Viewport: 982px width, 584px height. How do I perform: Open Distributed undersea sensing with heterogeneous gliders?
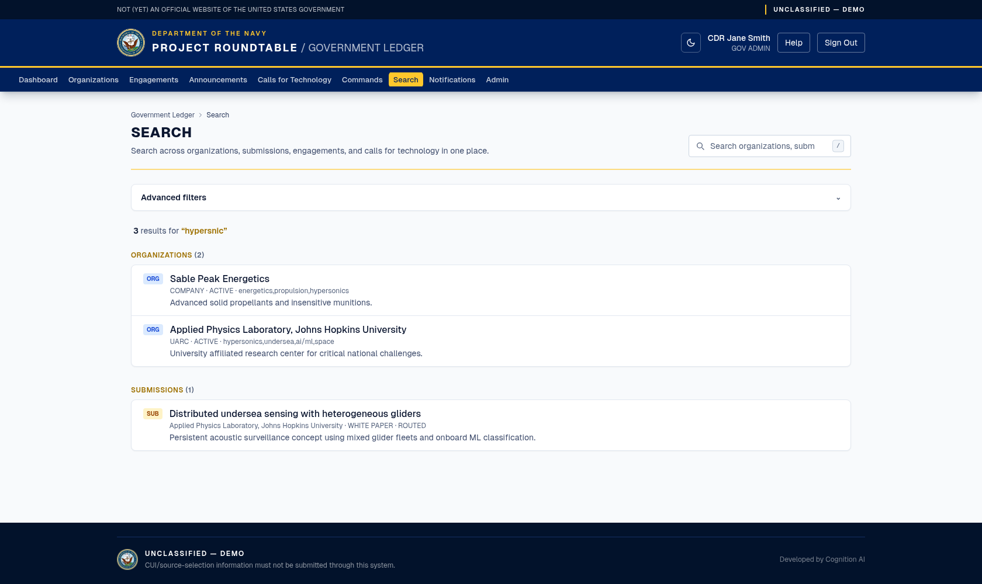(x=295, y=414)
